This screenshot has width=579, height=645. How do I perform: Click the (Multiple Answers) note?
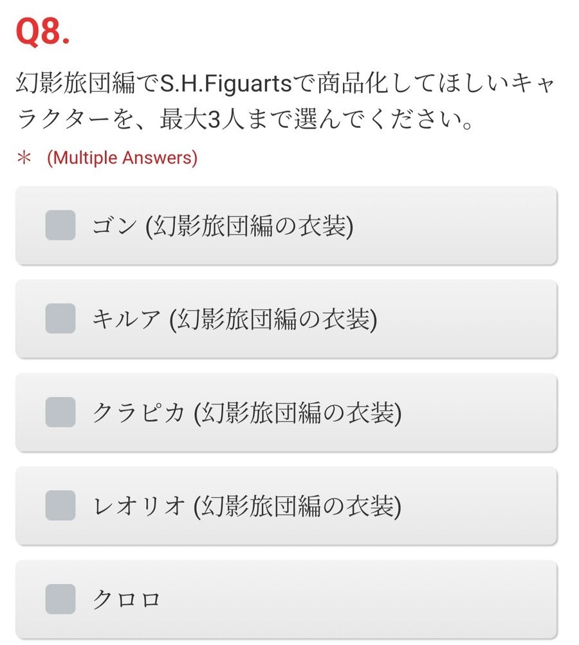click(122, 158)
